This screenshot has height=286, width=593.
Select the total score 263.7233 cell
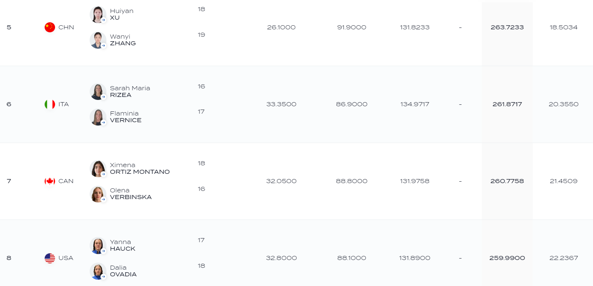point(507,27)
